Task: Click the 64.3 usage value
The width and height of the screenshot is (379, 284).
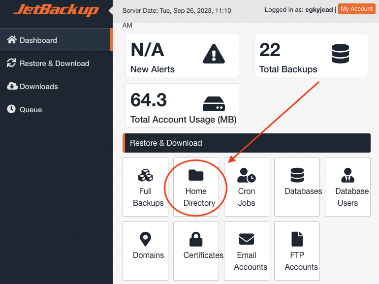Action: 149,100
